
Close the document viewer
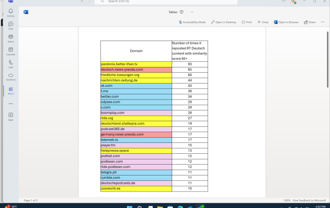(x=263, y=22)
